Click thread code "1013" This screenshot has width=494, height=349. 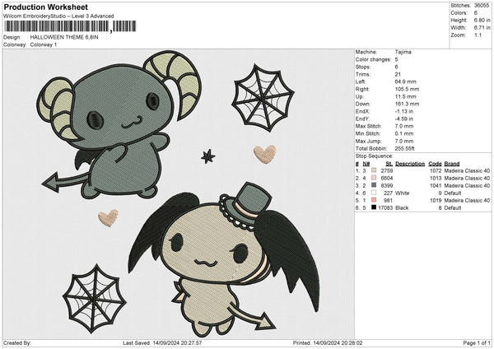[436, 179]
